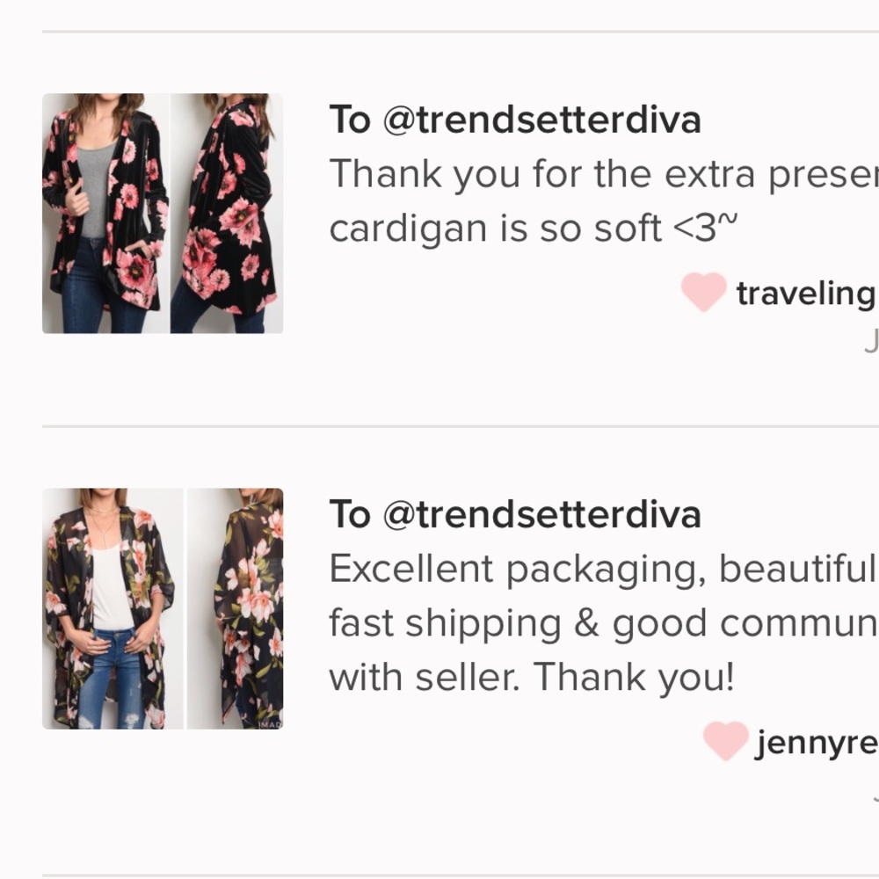Select the 'with seller. Thank you!' line

[x=531, y=677]
